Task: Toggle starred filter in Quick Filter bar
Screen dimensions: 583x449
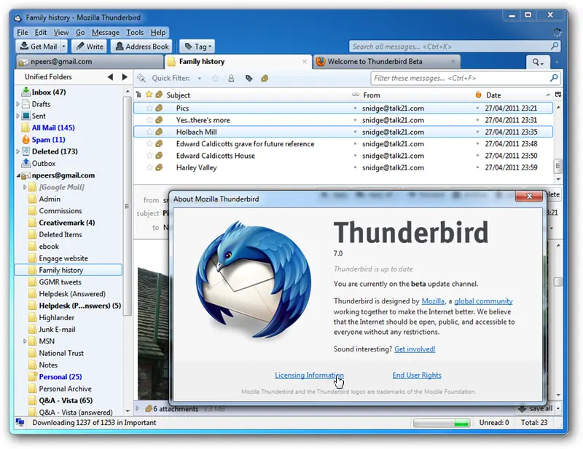Action: coord(215,79)
